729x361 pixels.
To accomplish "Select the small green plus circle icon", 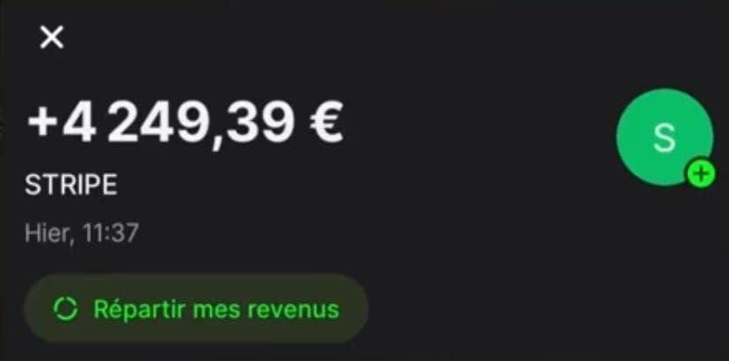I will [701, 173].
